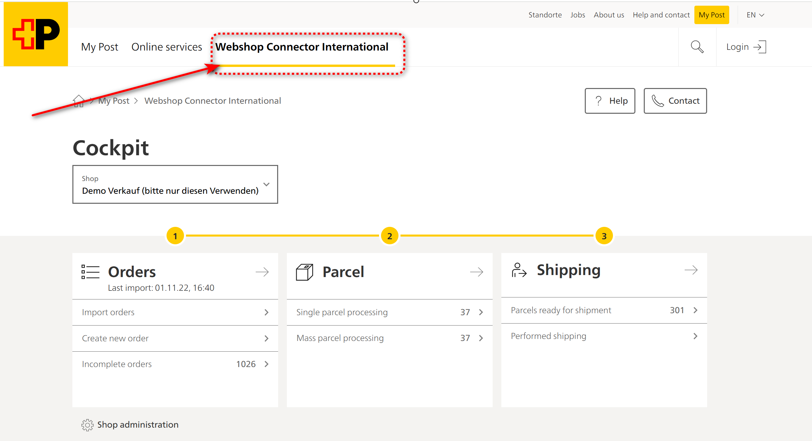
Task: Click the Shipping header arrow
Action: tap(691, 270)
